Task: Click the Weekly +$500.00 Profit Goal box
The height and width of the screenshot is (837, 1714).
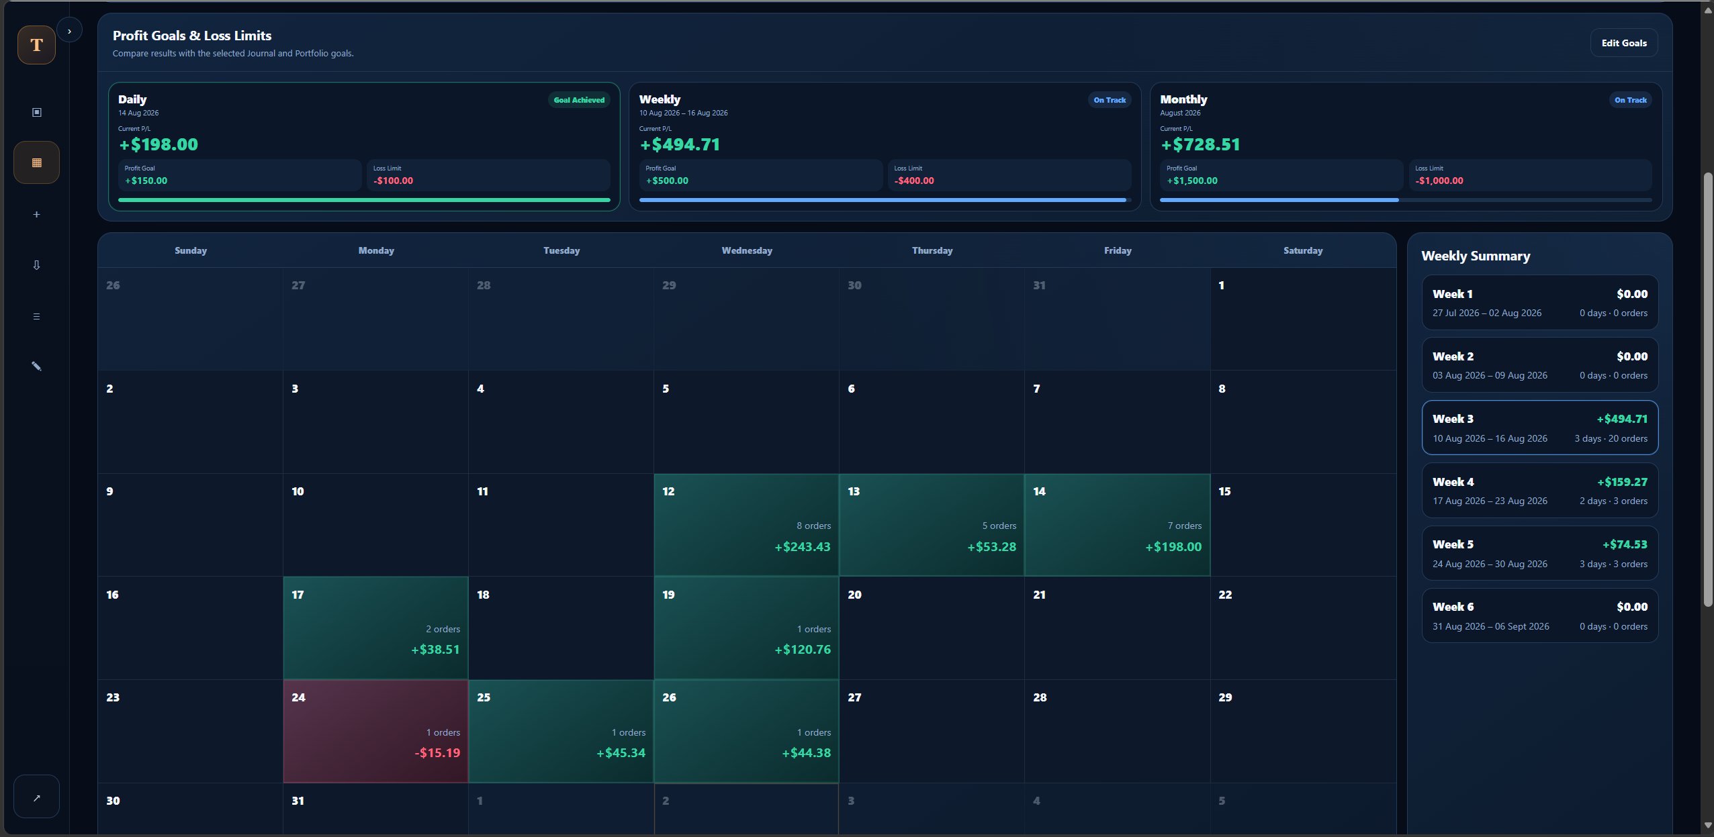Action: pyautogui.click(x=761, y=175)
